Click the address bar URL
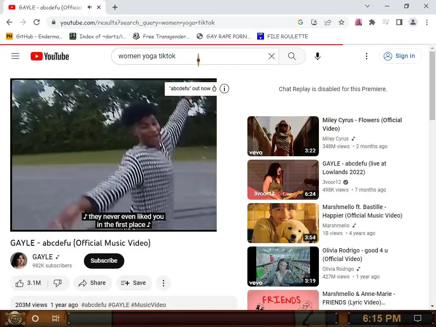The image size is (436, 327). (138, 23)
